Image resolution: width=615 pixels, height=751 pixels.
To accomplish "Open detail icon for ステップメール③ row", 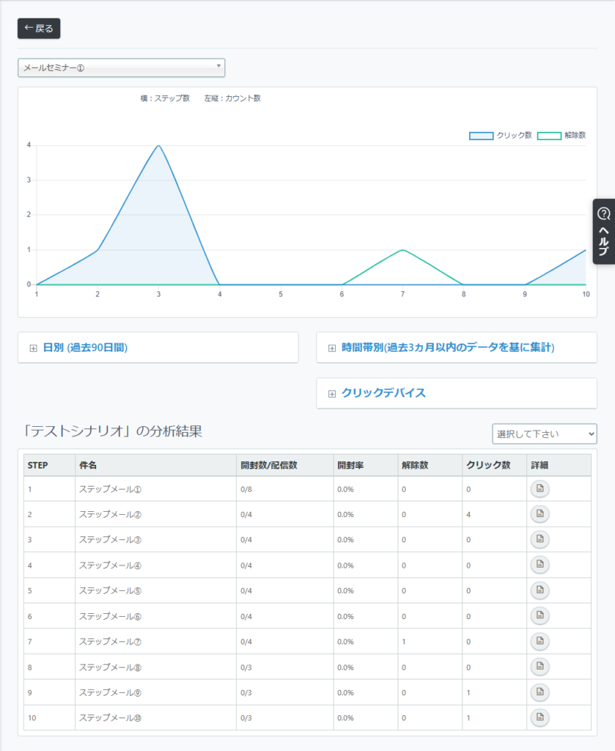I will [539, 539].
